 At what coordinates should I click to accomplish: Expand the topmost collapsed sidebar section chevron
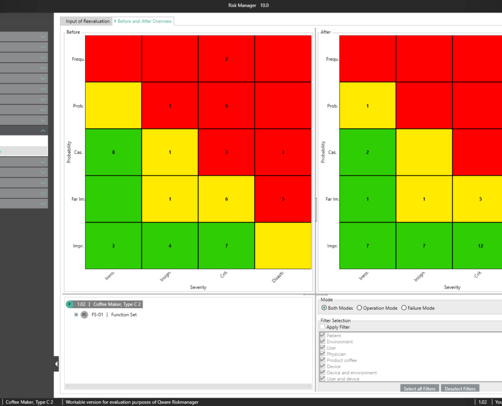(43, 37)
